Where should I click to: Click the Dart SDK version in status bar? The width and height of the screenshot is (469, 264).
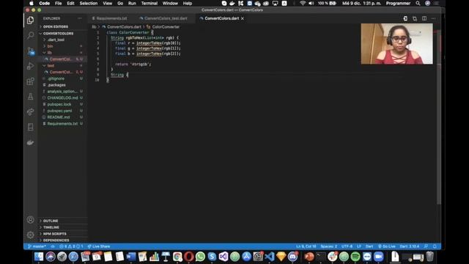point(409,246)
